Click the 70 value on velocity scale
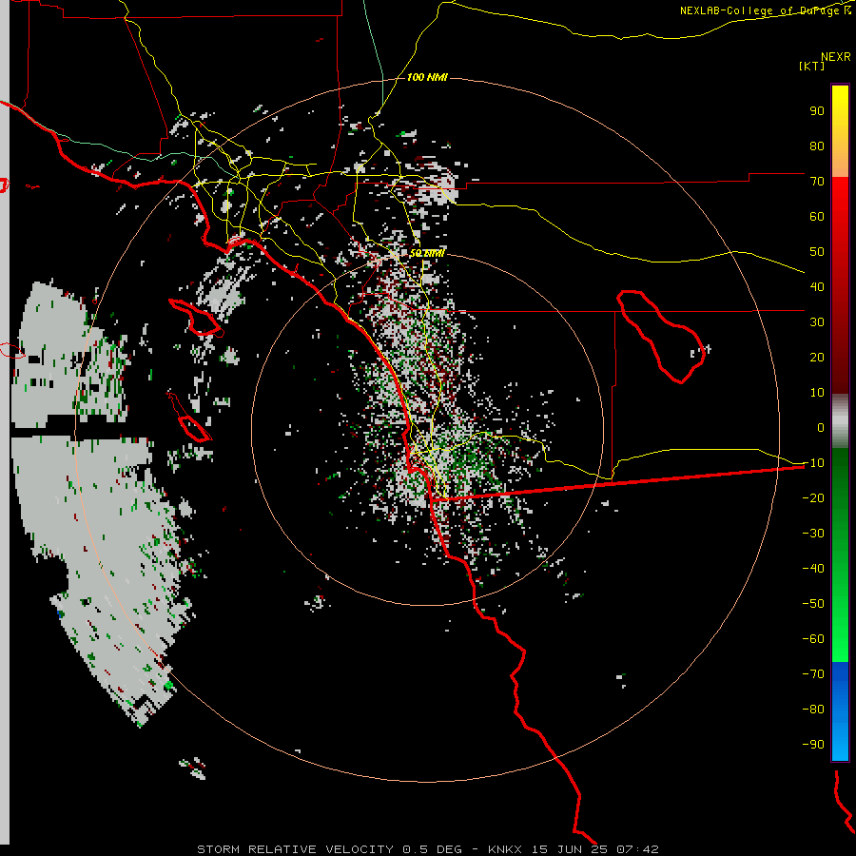This screenshot has height=856, width=856. pyautogui.click(x=817, y=182)
